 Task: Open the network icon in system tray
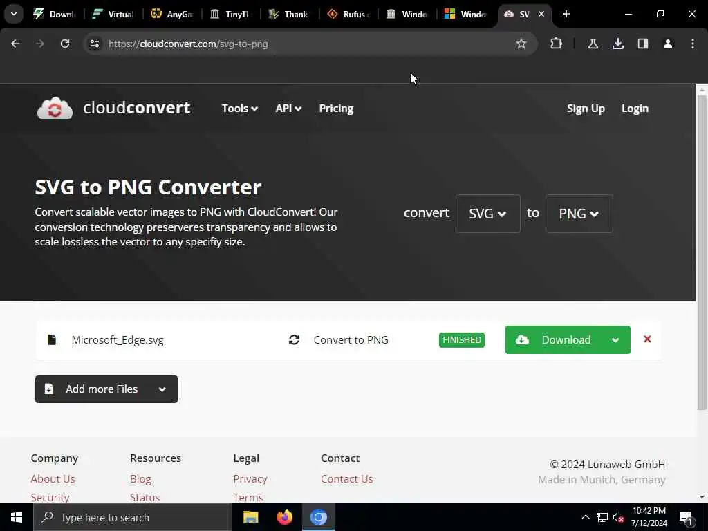602,517
